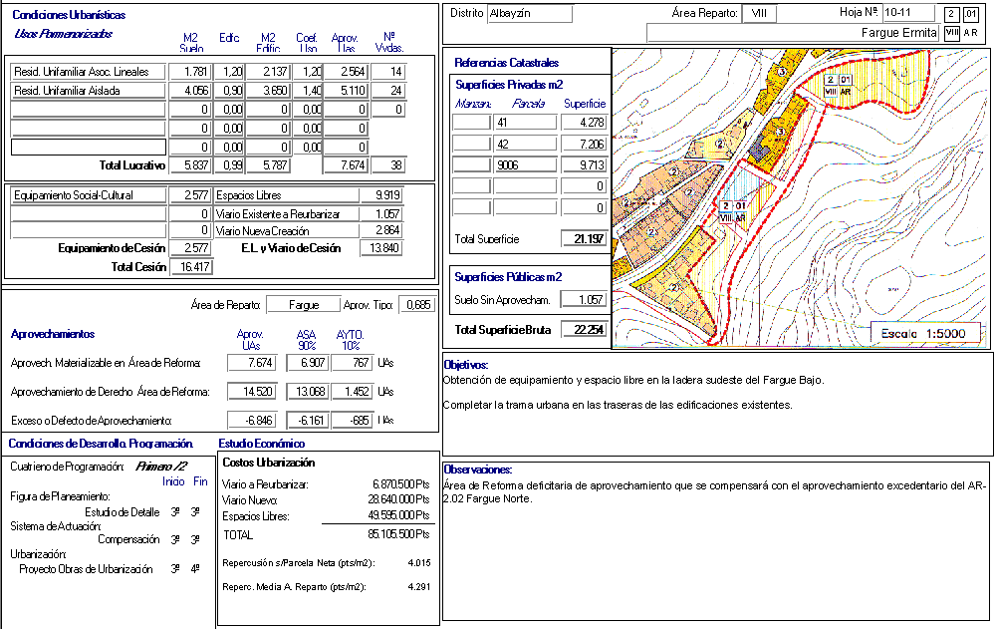Click Total Superficie value 21.197
This screenshot has height=629, width=996.
(x=584, y=239)
